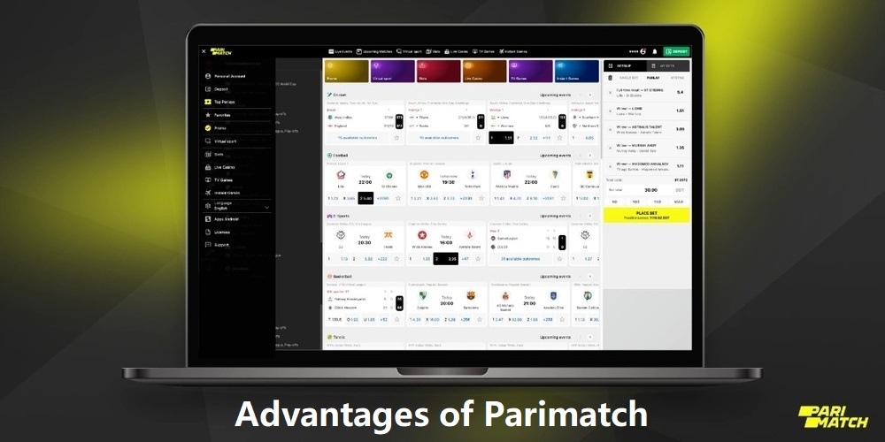Open the red Slots banner tile

pyautogui.click(x=439, y=72)
